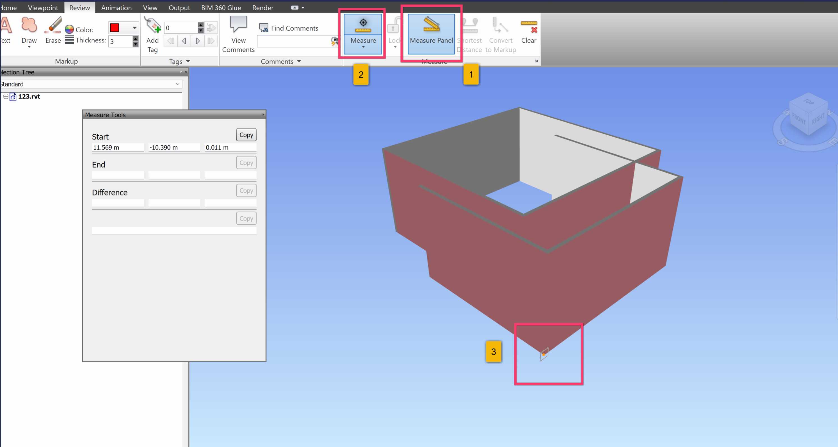Open the Animation ribbon tab
The image size is (838, 447).
coord(116,8)
